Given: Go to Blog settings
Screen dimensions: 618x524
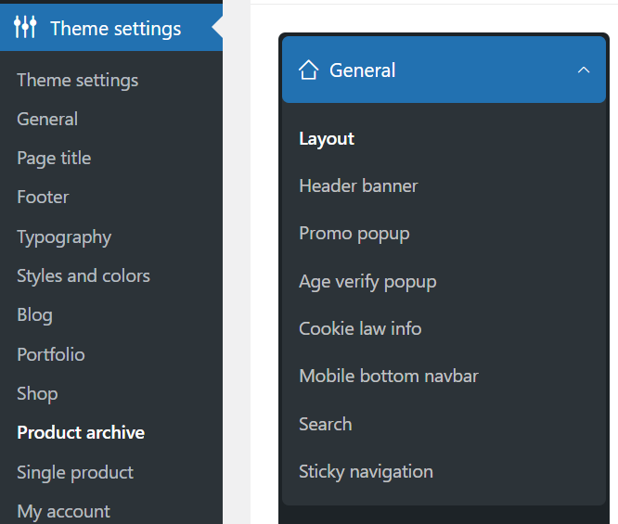Looking at the screenshot, I should [x=34, y=314].
